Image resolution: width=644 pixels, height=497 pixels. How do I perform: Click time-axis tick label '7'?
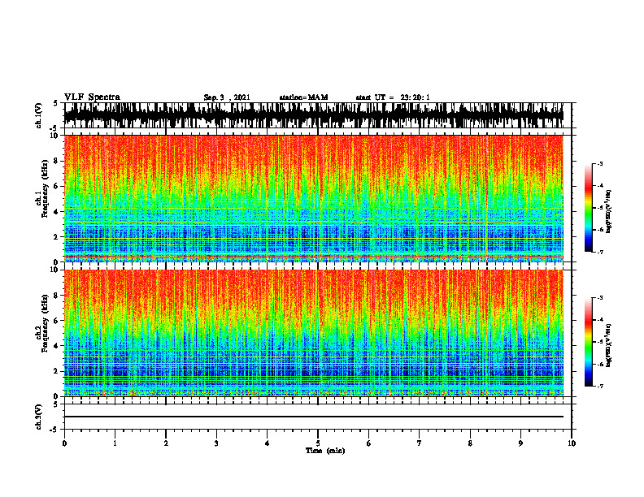point(420,443)
